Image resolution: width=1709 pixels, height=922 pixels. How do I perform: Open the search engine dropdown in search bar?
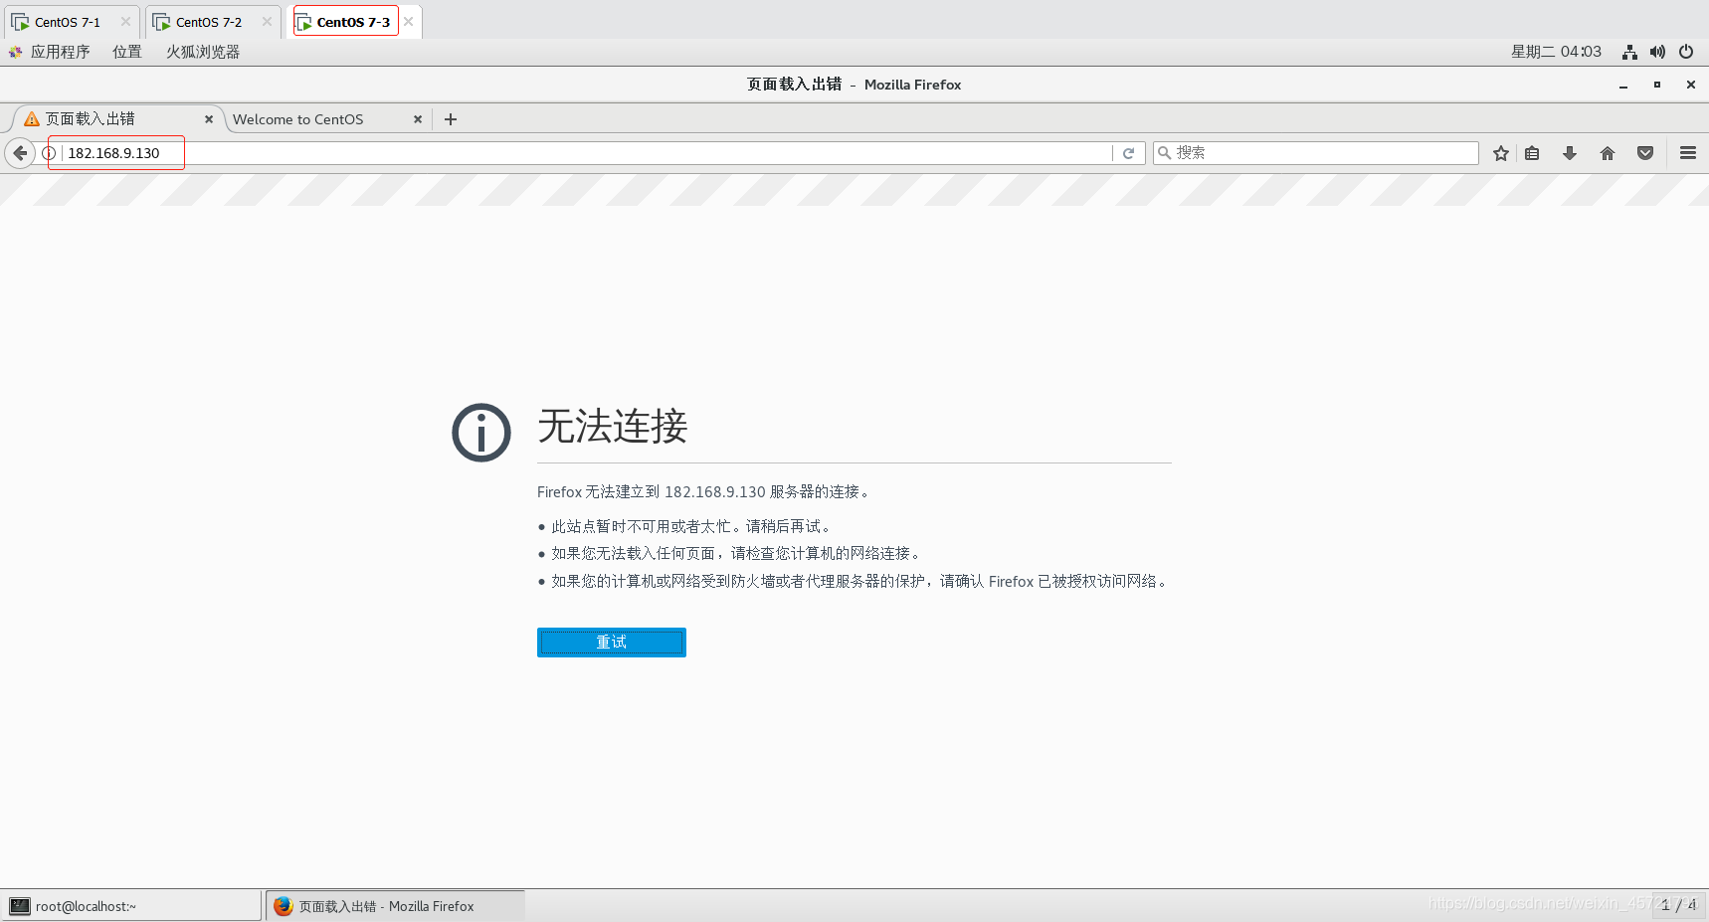1165,153
